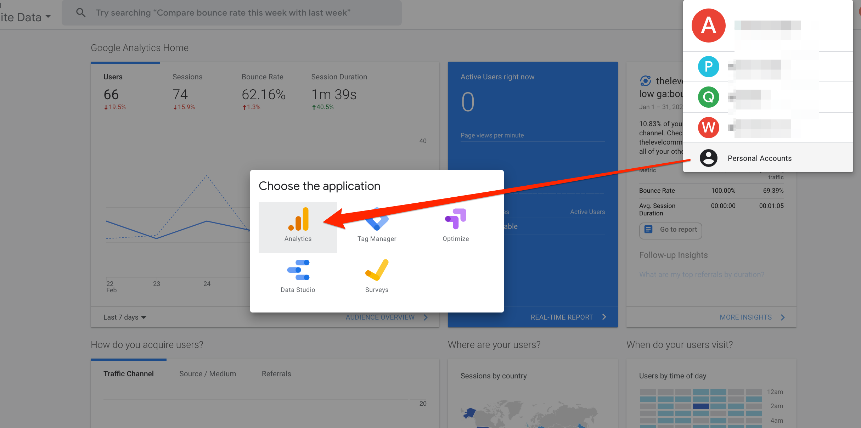Viewport: 861px width, 428px height.
Task: Switch to the Source / Medium tab
Action: 208,374
